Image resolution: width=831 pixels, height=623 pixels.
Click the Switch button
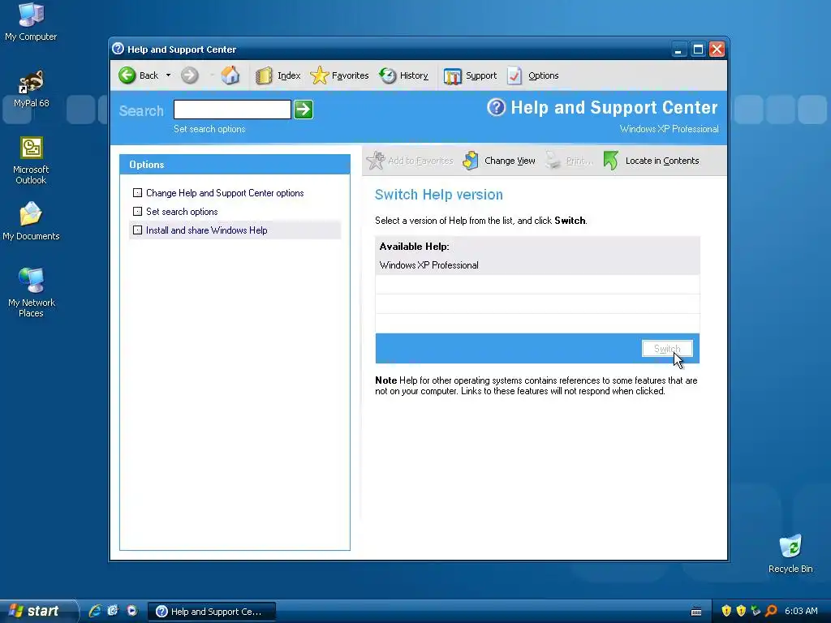667,349
